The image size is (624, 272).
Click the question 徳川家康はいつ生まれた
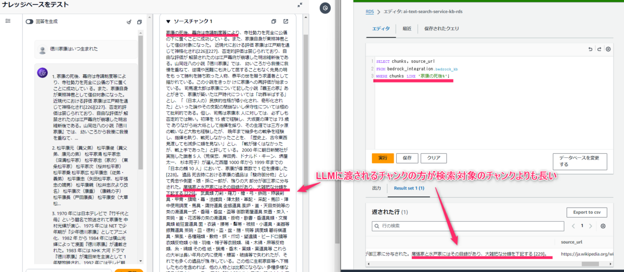coord(73,49)
